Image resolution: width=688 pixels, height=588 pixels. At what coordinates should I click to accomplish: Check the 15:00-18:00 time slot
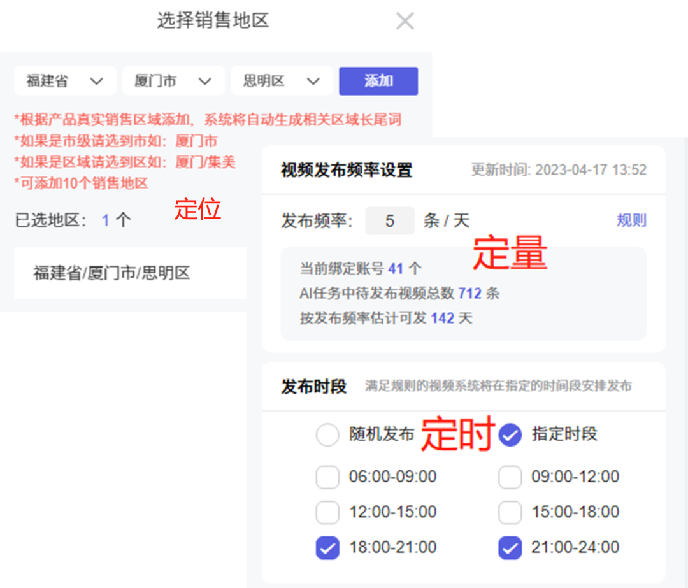click(510, 512)
